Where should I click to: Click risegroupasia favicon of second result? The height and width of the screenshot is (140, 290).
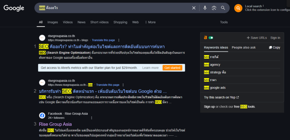[x=42, y=82]
